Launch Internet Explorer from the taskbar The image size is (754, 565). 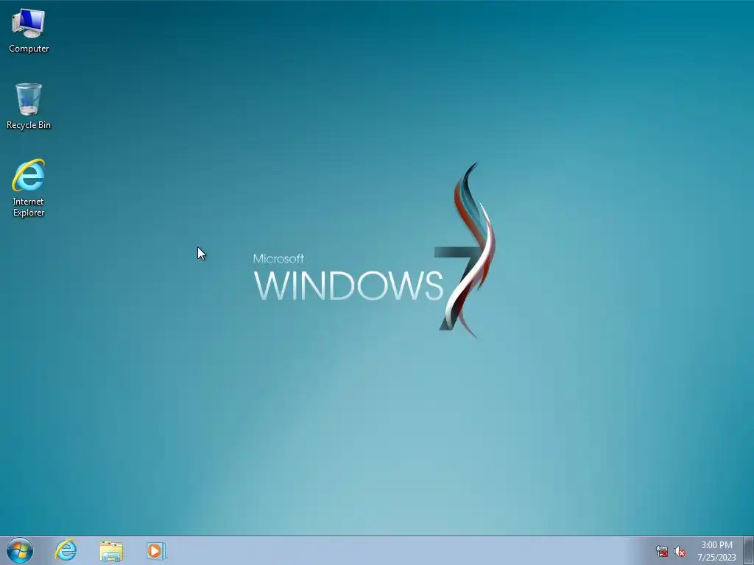66,550
